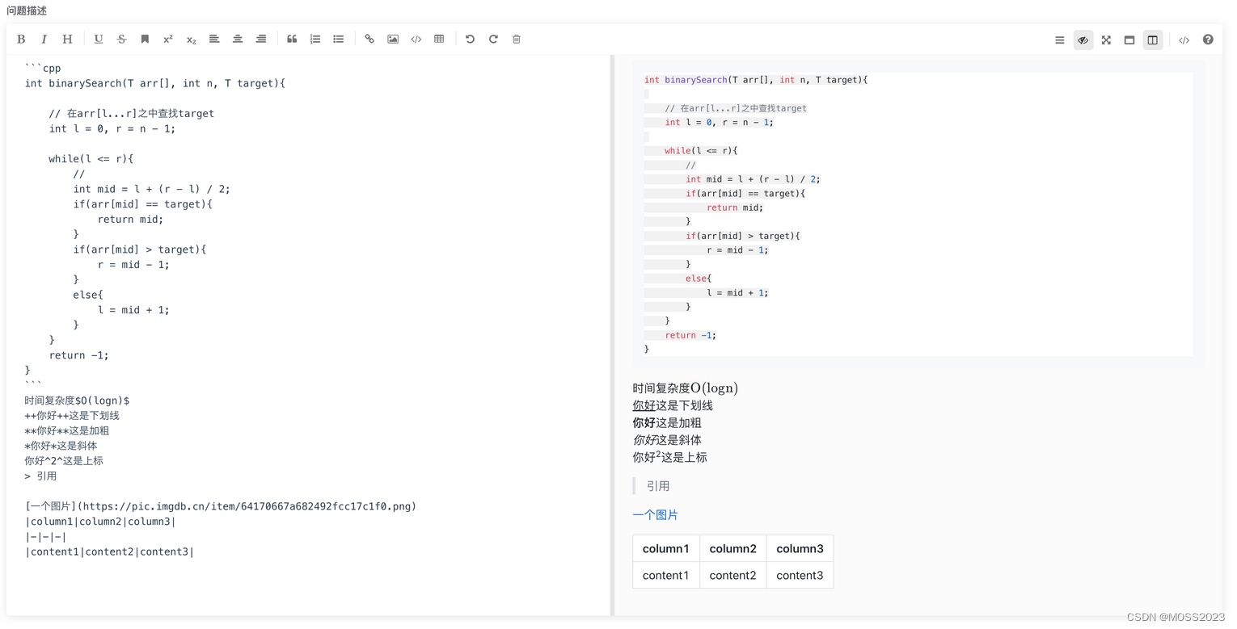Image resolution: width=1237 pixels, height=629 pixels.
Task: Center align text in the editor toolbar
Action: (238, 39)
